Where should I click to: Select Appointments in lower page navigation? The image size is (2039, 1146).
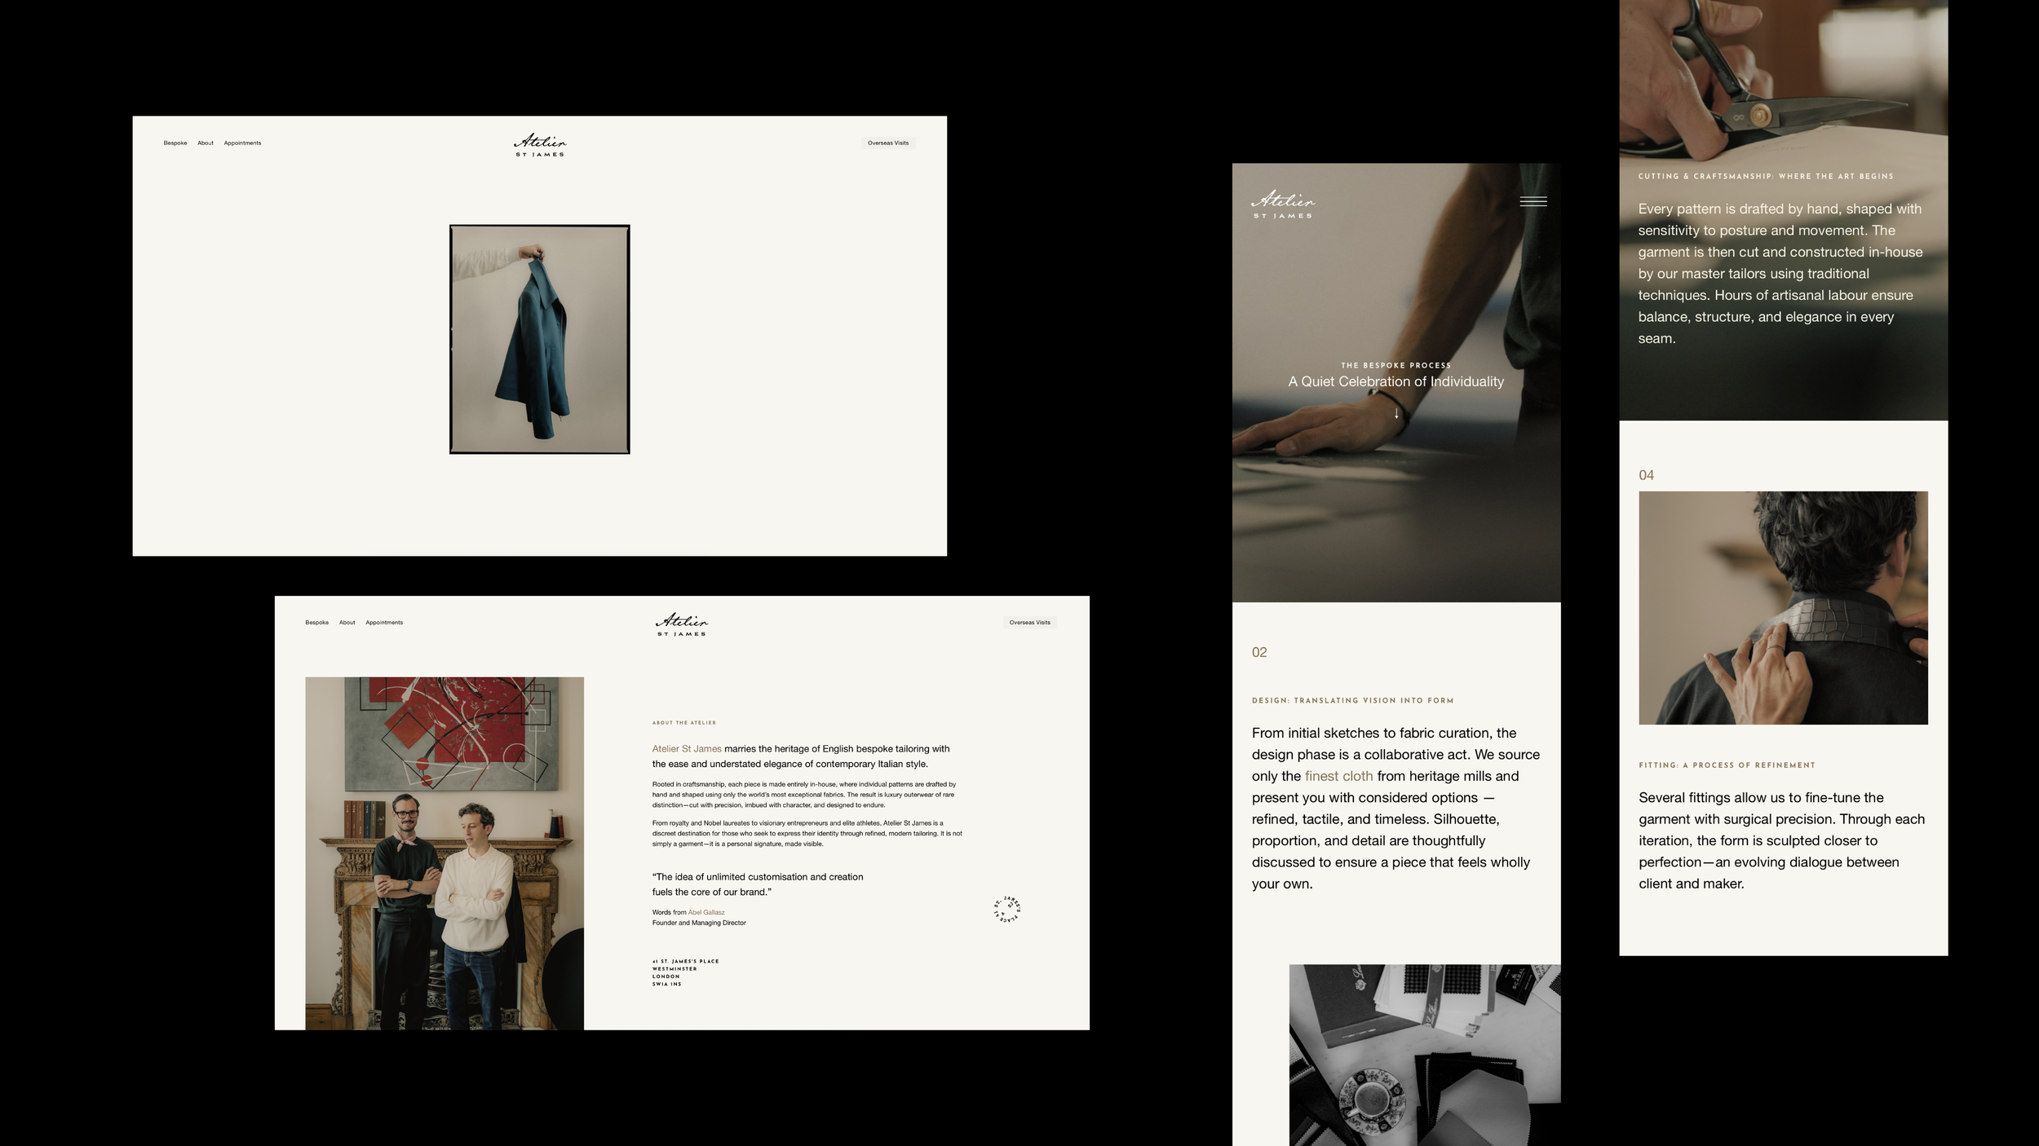pos(384,623)
